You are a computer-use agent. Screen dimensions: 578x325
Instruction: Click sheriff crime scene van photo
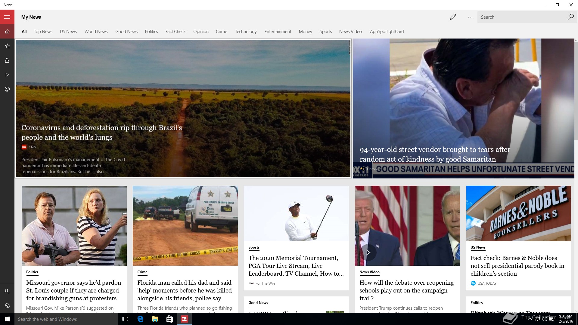(x=185, y=226)
